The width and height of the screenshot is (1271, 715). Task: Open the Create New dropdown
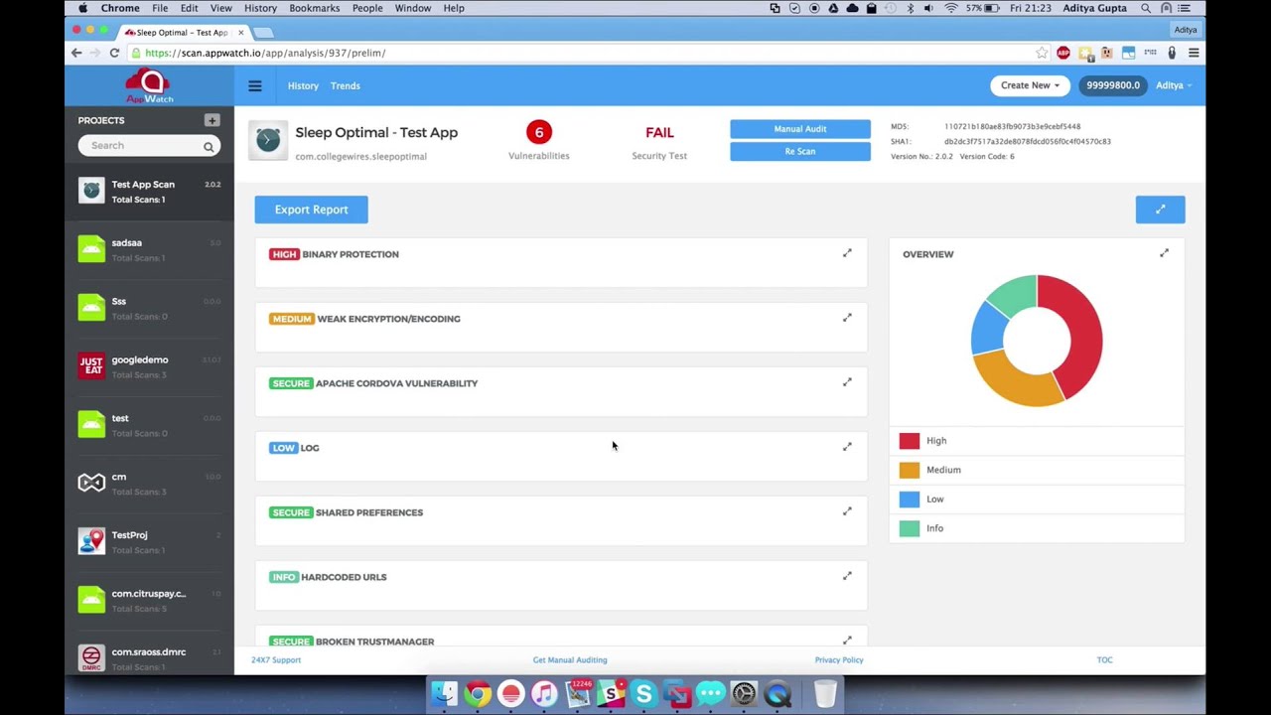tap(1030, 85)
